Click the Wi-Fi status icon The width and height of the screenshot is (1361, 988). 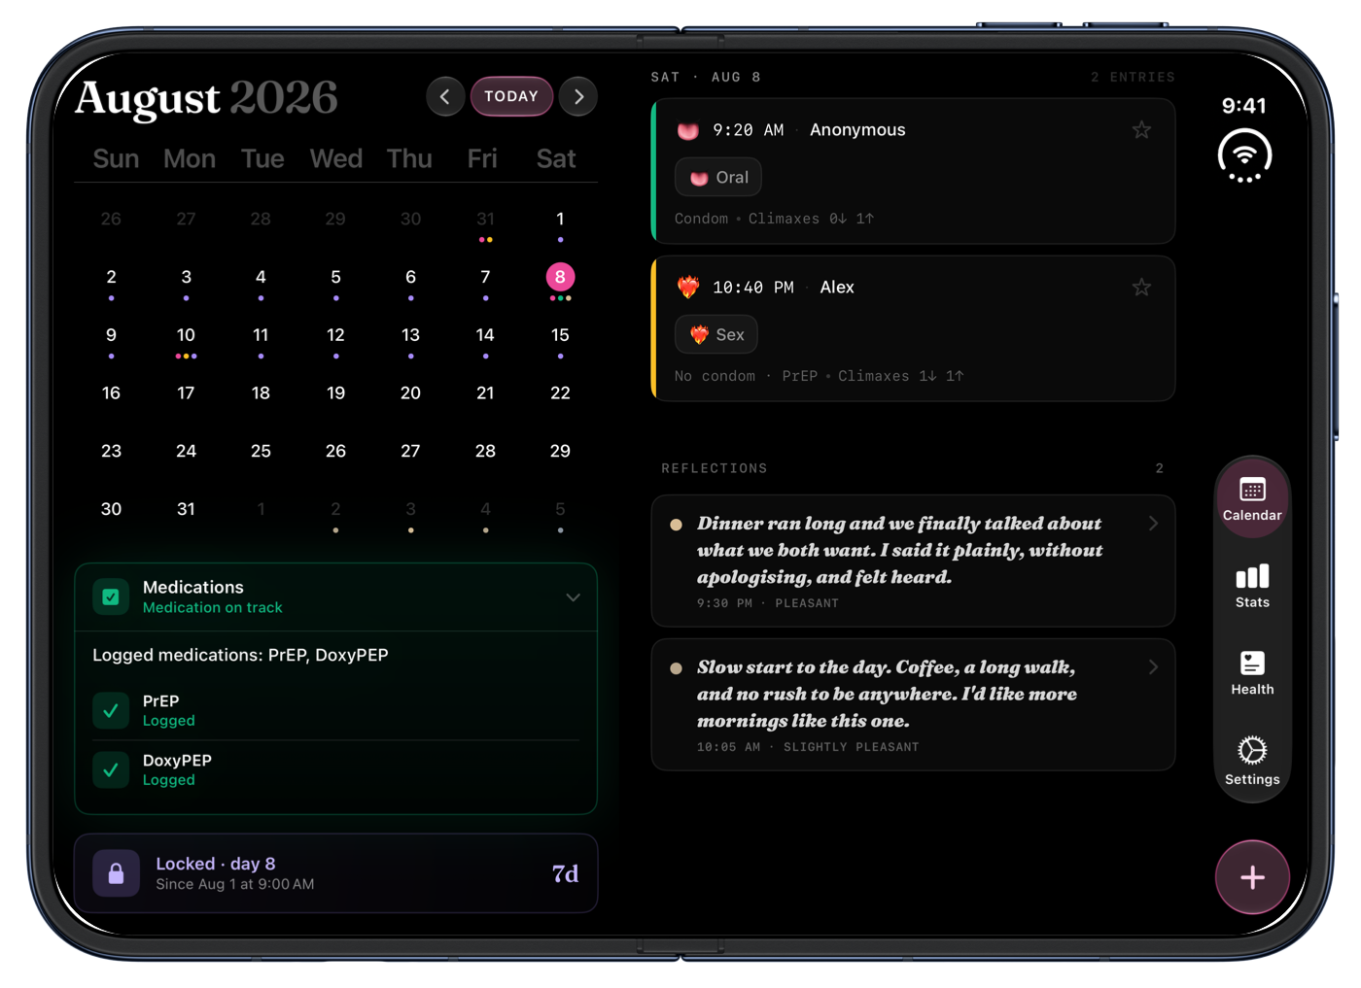[x=1244, y=155]
